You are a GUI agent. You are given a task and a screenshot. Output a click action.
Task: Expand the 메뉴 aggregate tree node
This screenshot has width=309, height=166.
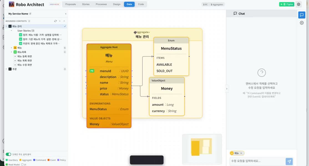pyautogui.click(x=11, y=48)
